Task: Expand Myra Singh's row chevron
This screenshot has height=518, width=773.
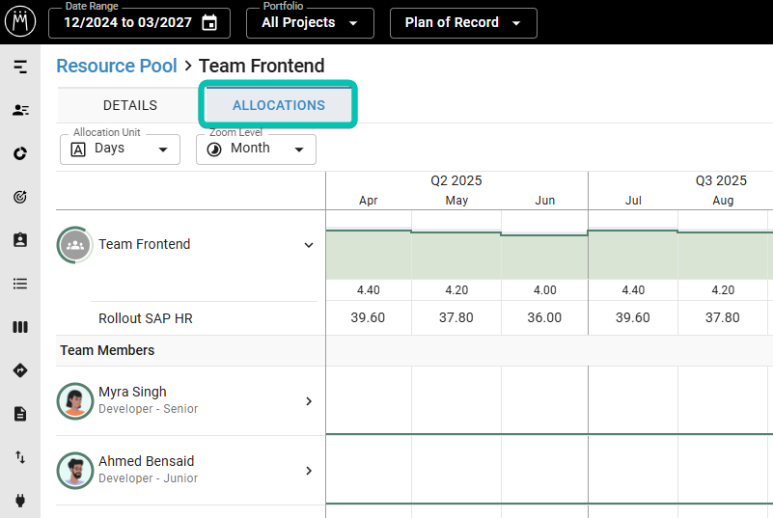Action: [x=309, y=401]
